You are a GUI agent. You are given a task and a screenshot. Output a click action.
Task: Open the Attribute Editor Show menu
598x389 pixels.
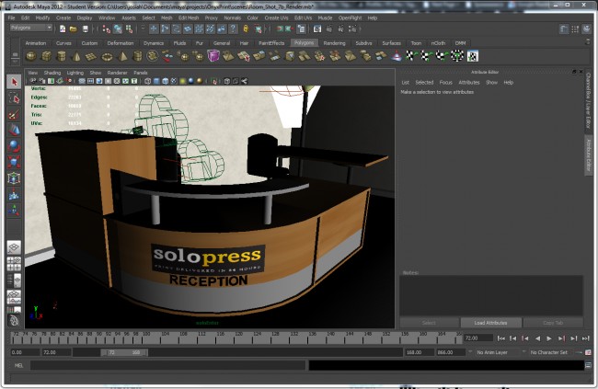click(x=491, y=83)
